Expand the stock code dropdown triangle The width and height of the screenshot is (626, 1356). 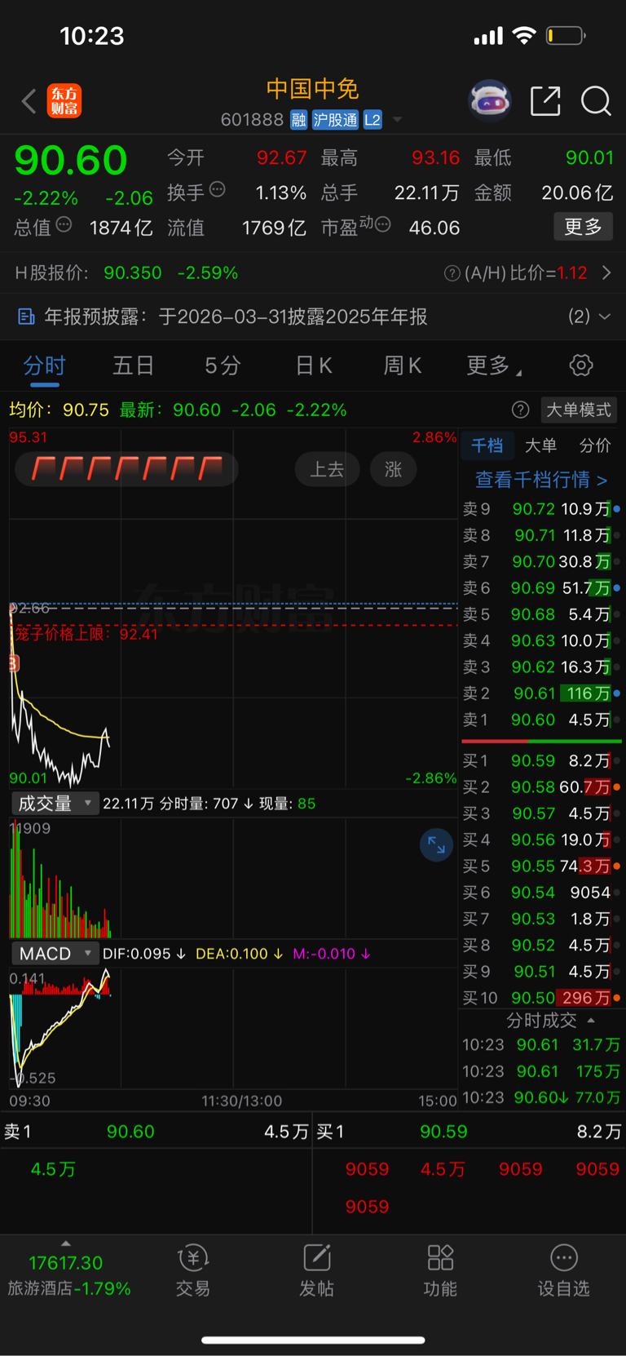[x=397, y=120]
